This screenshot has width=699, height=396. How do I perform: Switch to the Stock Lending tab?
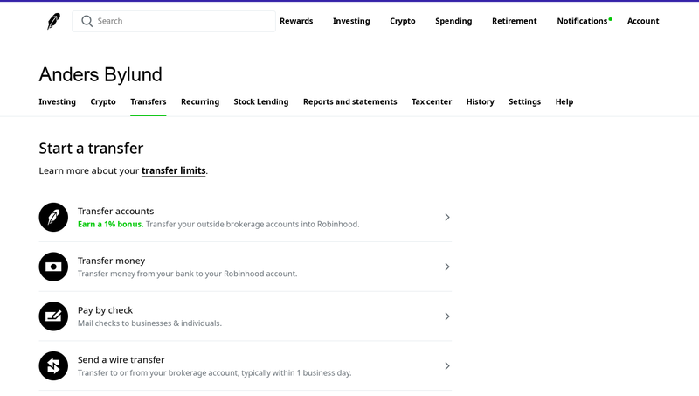click(260, 101)
